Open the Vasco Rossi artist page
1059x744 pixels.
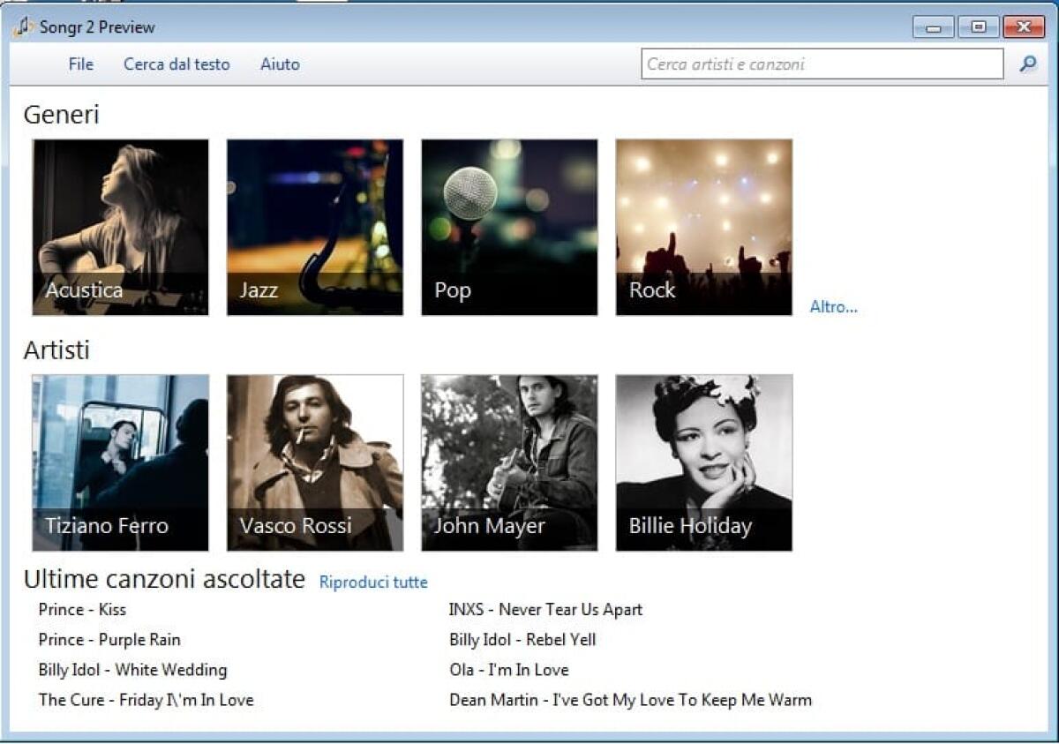[x=314, y=462]
